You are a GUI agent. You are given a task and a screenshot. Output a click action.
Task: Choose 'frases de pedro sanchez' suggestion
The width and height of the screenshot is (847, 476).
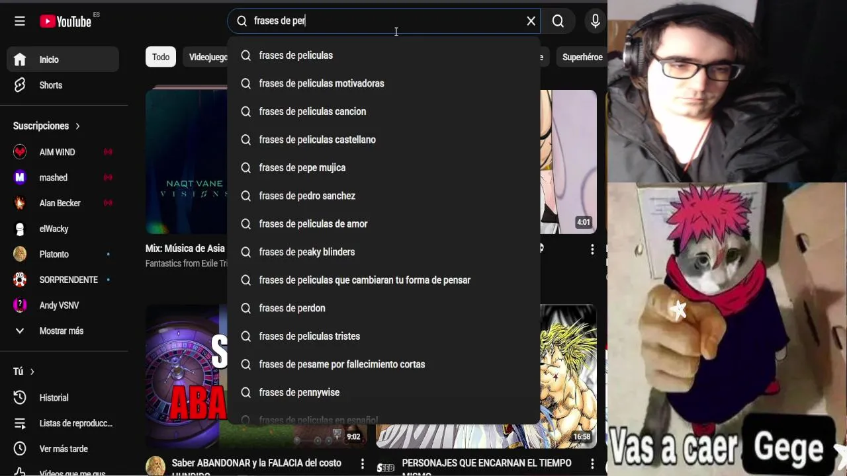[x=384, y=196]
